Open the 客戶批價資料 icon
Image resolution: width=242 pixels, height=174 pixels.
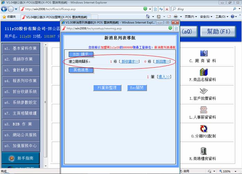[203, 91]
